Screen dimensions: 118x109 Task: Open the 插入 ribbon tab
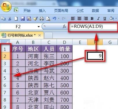(42, 10)
